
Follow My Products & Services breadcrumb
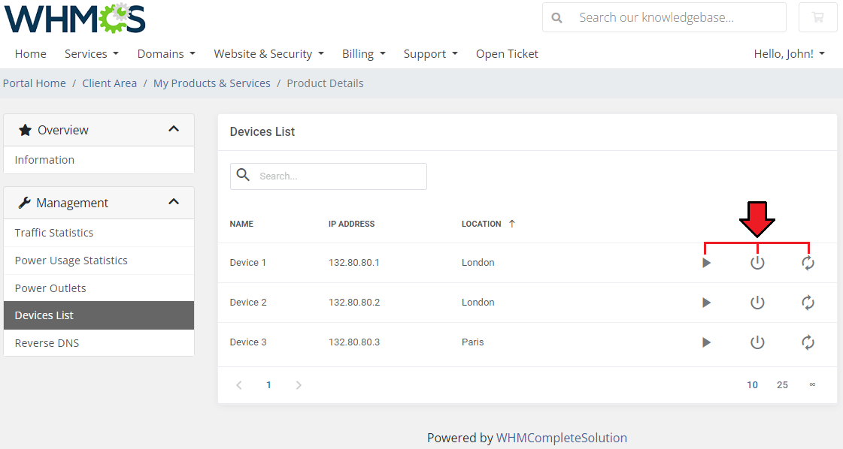coord(212,83)
